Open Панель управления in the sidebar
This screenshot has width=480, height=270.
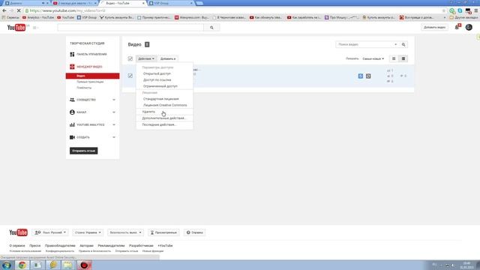91,54
